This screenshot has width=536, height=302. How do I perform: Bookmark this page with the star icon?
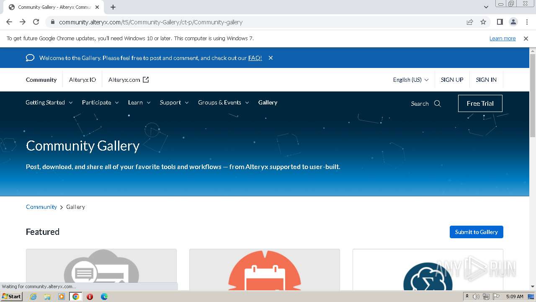coord(483,22)
